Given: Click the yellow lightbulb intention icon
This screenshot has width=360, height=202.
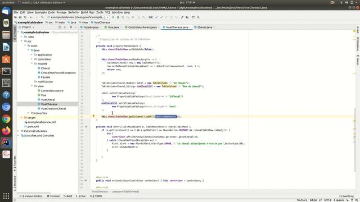Looking at the screenshot, I should click(93, 116).
